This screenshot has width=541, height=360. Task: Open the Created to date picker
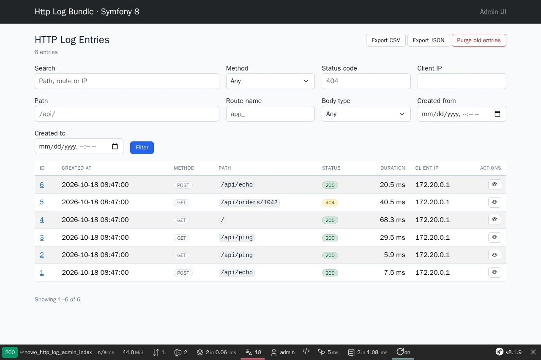tap(115, 146)
